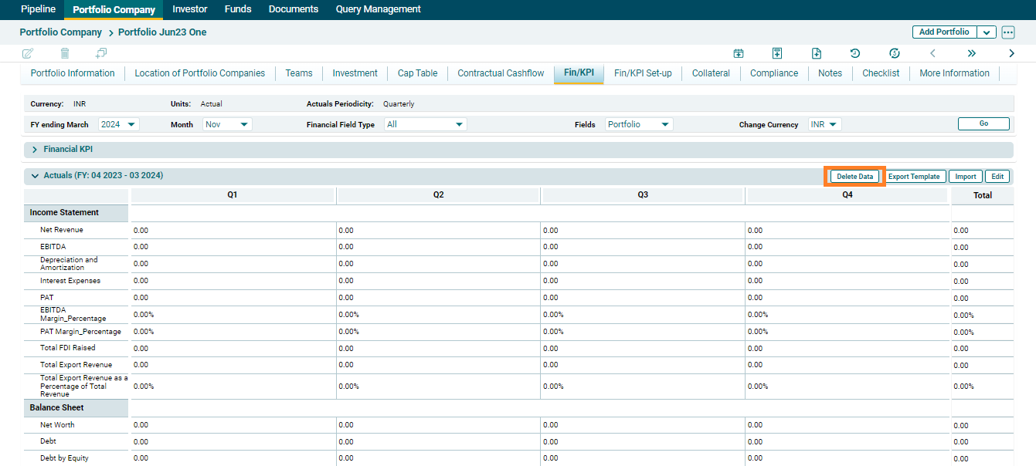Click the pencil edit icon in toolbar

pos(28,53)
